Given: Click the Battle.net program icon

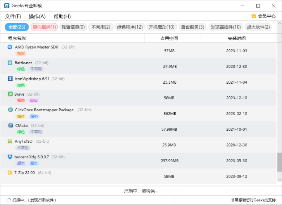Looking at the screenshot, I should 10,63.
